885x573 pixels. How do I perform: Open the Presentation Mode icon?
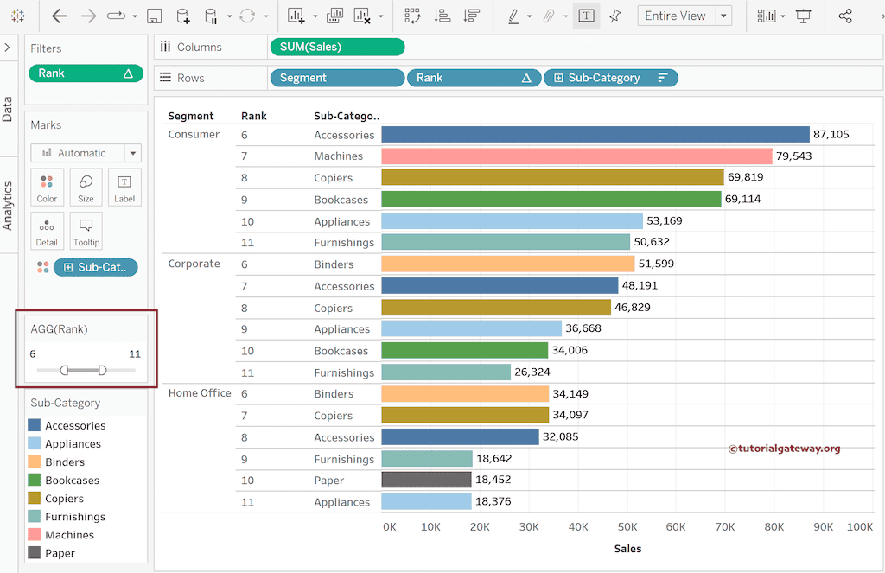(x=804, y=16)
